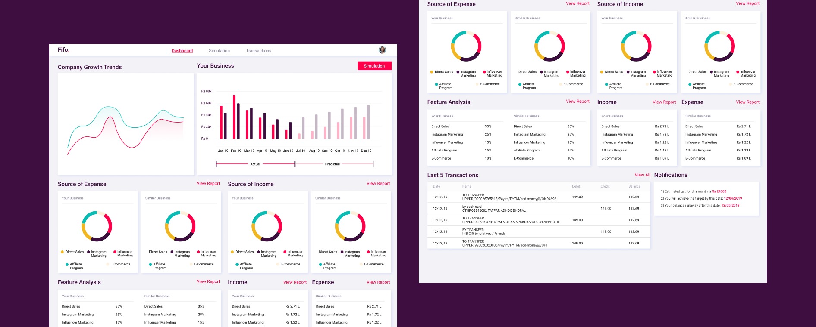The width and height of the screenshot is (816, 327).
Task: Select the 'by debit card' transaction row
Action: (x=538, y=209)
